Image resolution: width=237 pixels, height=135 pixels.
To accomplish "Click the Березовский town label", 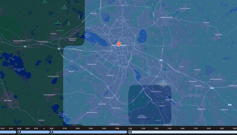I will point(167,17).
